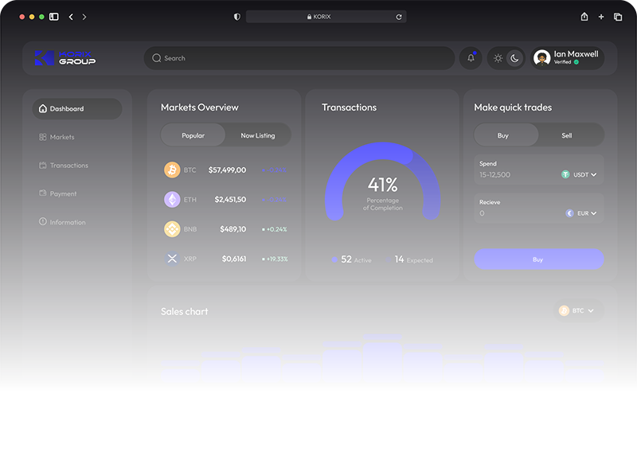
Task: Click the BNB coin icon
Action: (172, 229)
